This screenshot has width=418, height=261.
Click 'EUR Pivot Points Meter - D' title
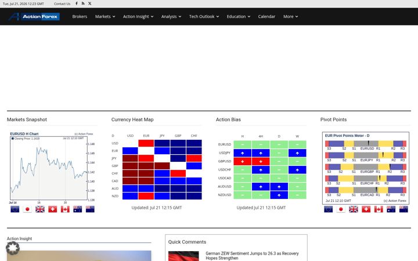tap(347, 136)
